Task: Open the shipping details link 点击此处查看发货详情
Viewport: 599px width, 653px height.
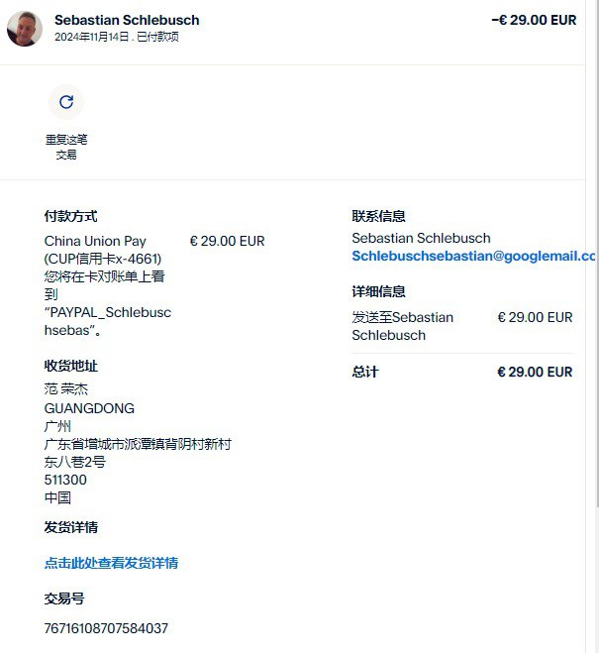Action: [x=111, y=563]
